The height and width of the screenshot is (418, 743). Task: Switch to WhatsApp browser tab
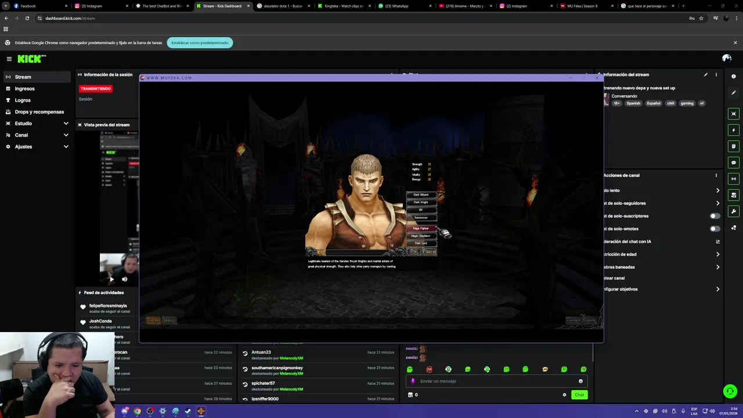(x=403, y=6)
